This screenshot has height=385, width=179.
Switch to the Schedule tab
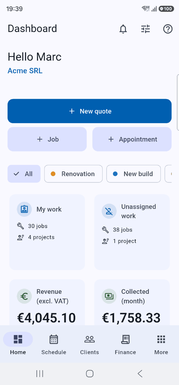pos(54,344)
